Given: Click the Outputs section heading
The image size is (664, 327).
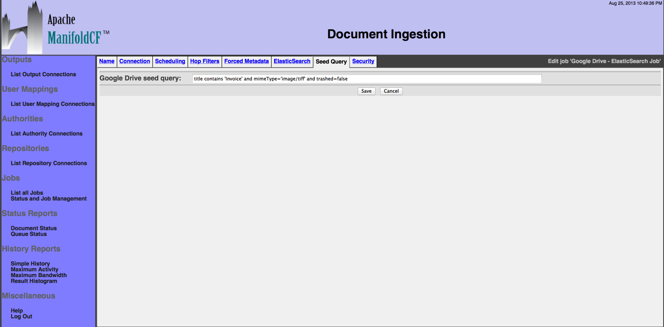Looking at the screenshot, I should [x=17, y=60].
